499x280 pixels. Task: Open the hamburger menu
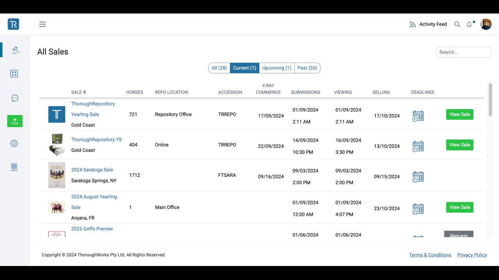click(x=42, y=24)
